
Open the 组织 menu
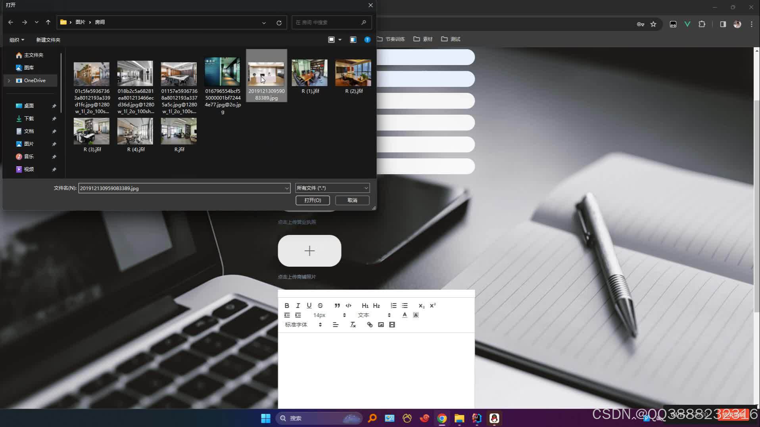(17, 40)
